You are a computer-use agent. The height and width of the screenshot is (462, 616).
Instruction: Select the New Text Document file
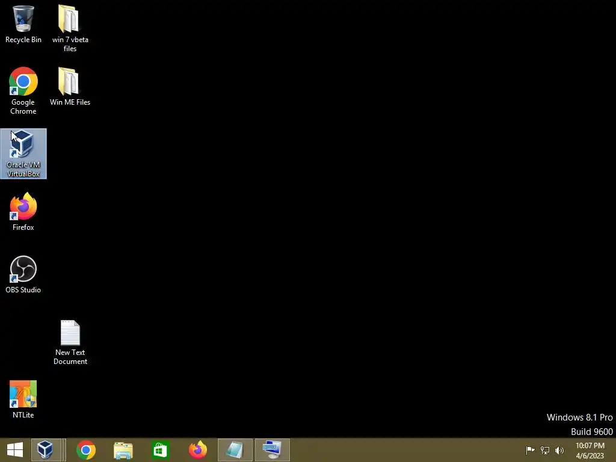70,342
